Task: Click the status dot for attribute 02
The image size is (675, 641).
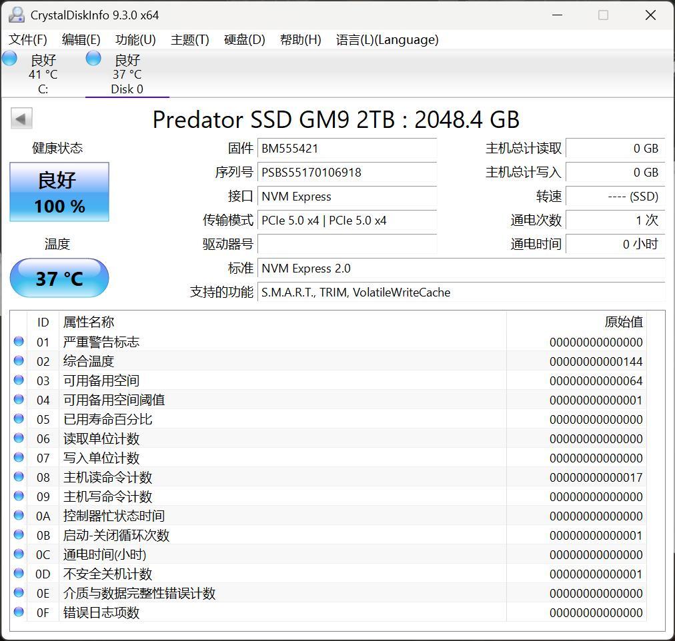Action: [x=19, y=360]
